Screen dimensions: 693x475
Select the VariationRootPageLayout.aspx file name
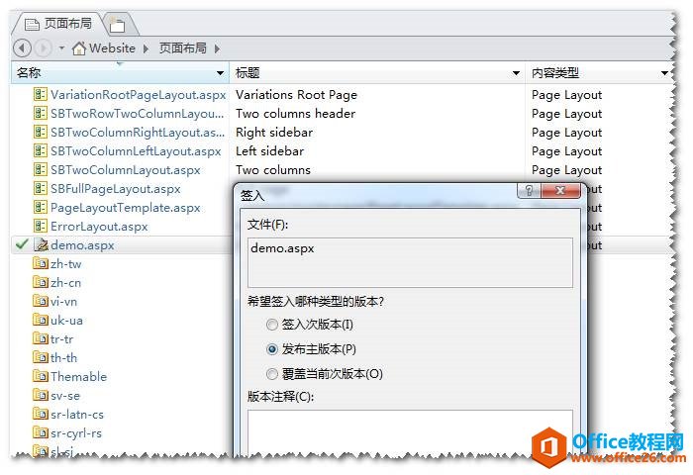pyautogui.click(x=138, y=95)
